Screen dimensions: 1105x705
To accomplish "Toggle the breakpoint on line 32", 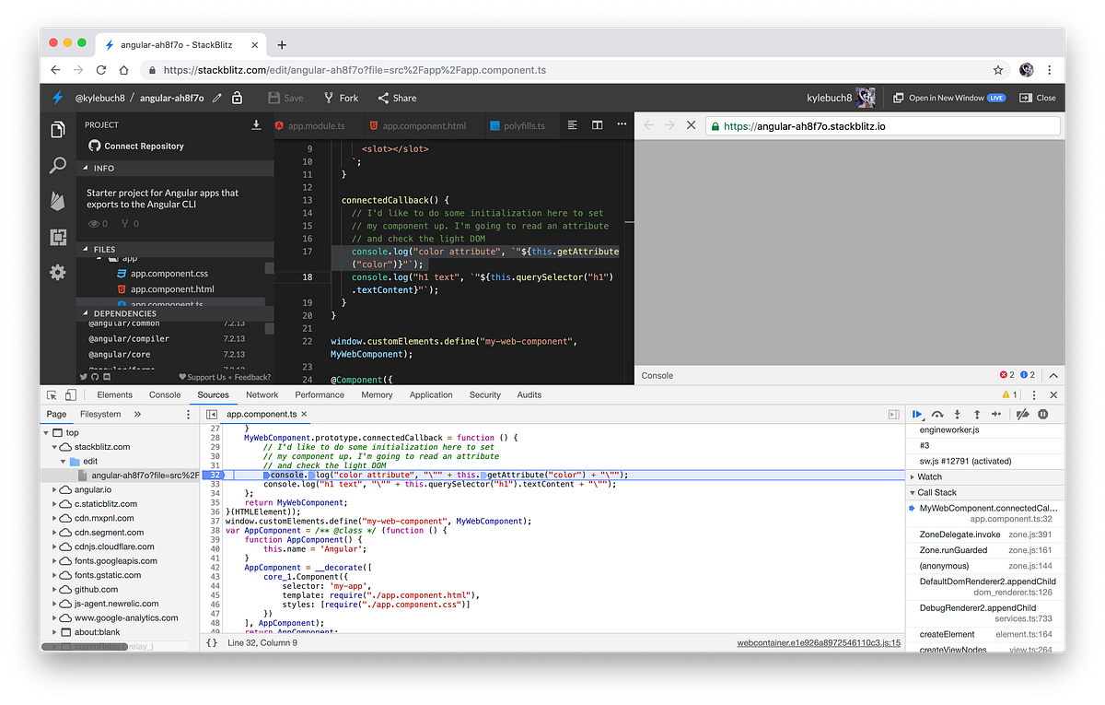I will pyautogui.click(x=214, y=474).
